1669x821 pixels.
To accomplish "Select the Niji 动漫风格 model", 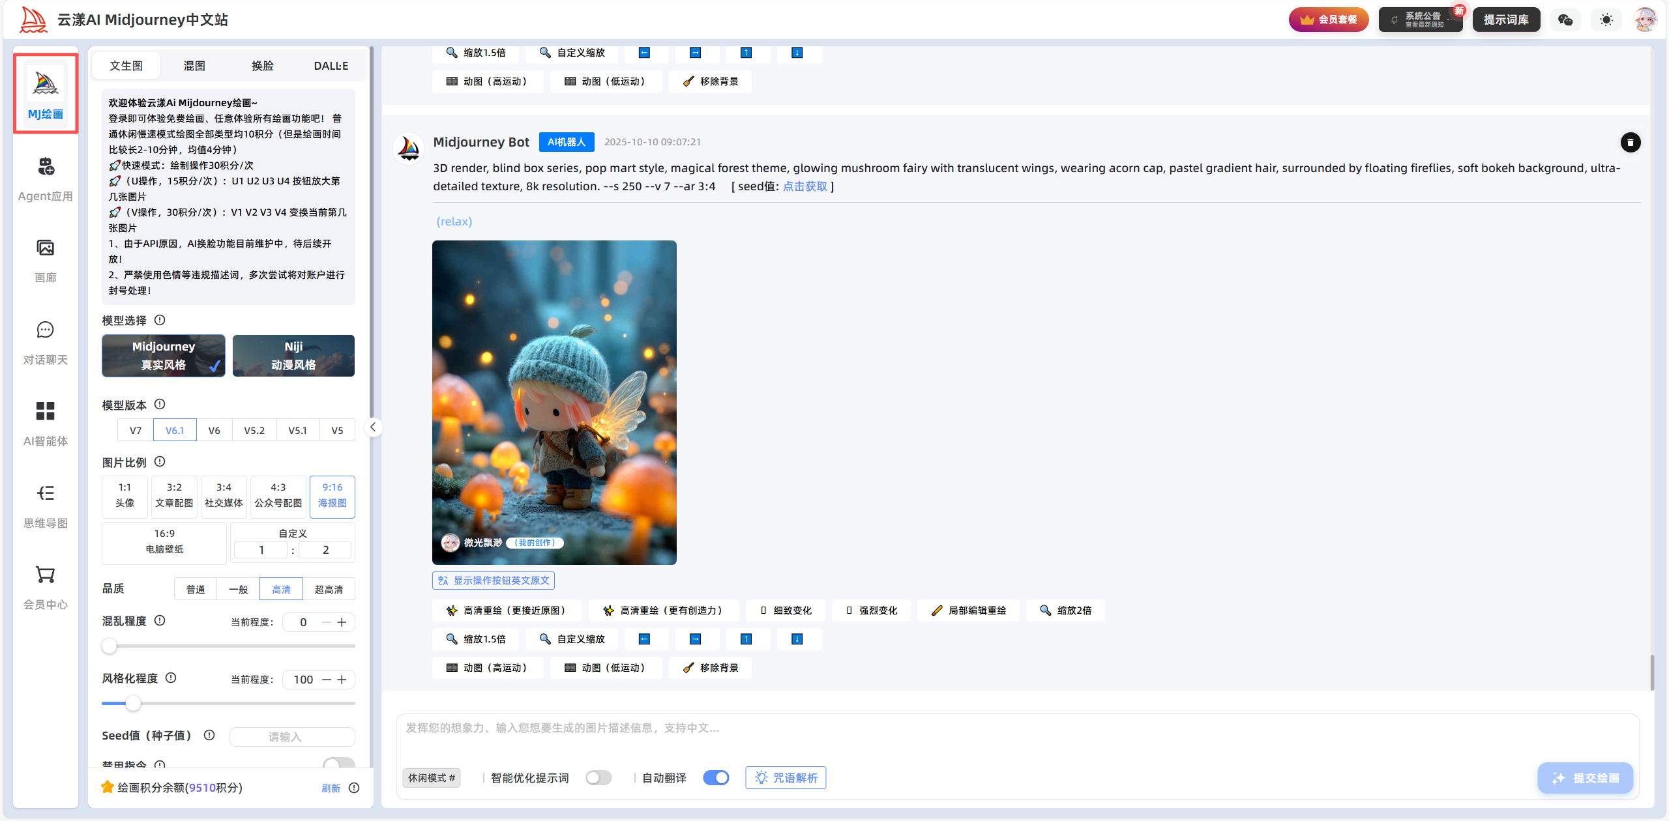I will point(293,356).
